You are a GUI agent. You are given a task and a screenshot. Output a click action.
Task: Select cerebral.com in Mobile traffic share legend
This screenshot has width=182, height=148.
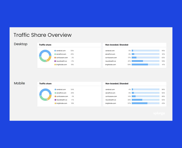point(61,90)
